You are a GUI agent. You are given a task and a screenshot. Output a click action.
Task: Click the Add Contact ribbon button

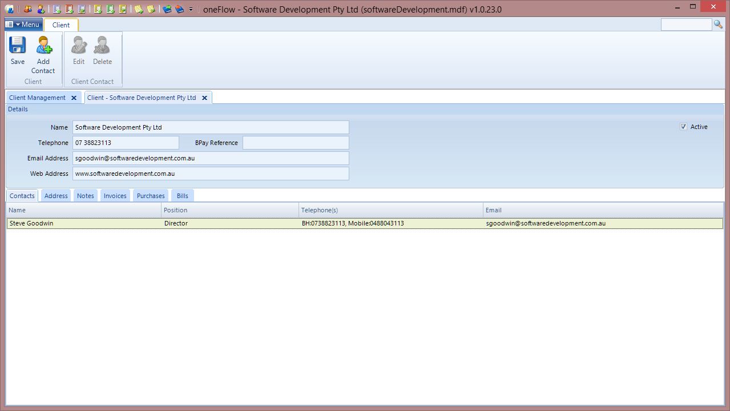coord(43,55)
